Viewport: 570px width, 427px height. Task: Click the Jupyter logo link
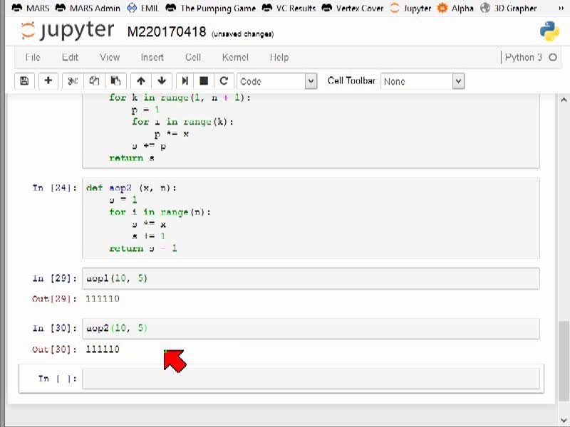click(x=68, y=31)
